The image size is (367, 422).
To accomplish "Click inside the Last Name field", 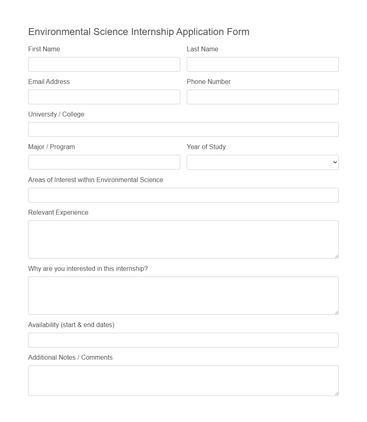I will click(x=262, y=64).
